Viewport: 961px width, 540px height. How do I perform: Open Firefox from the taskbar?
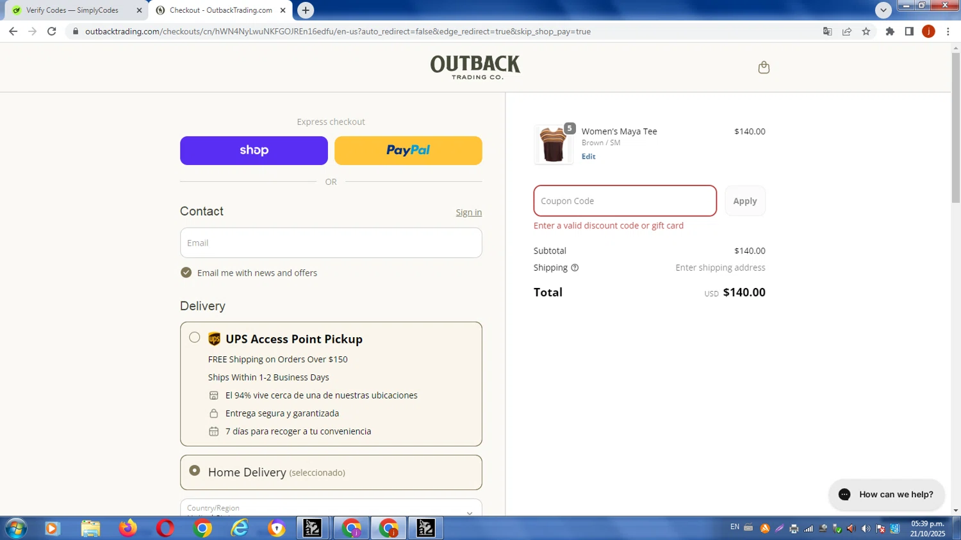[x=127, y=528]
